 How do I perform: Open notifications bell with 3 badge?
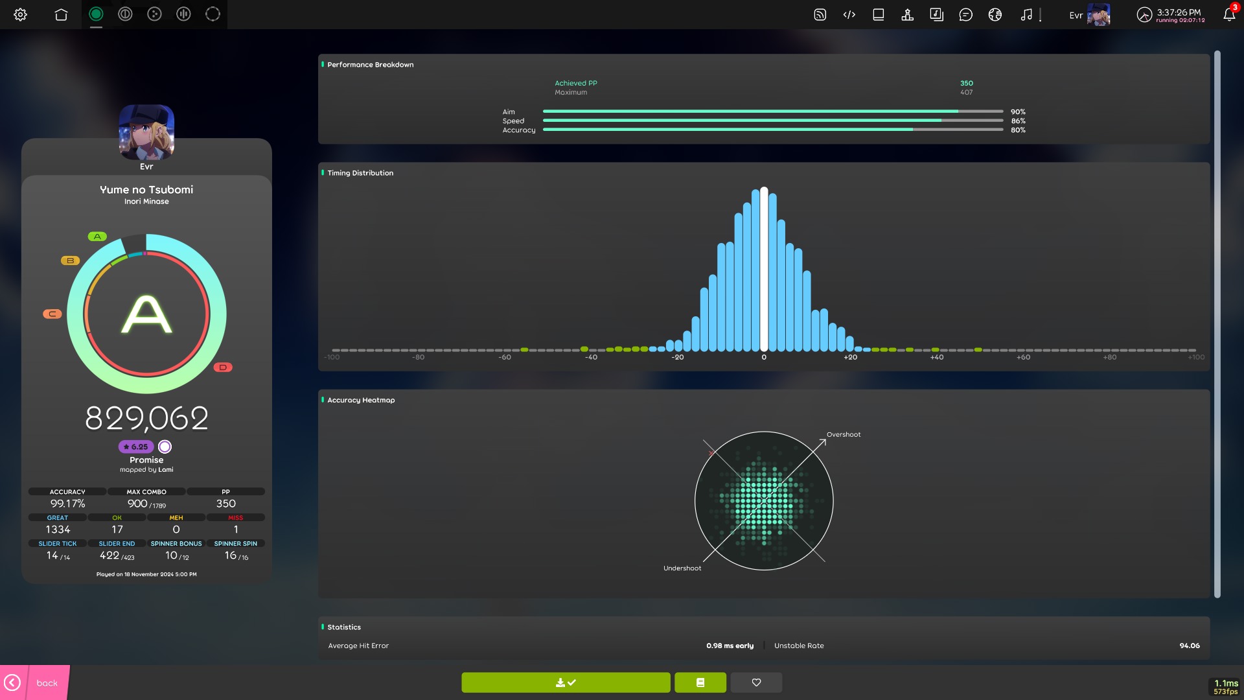tap(1228, 14)
